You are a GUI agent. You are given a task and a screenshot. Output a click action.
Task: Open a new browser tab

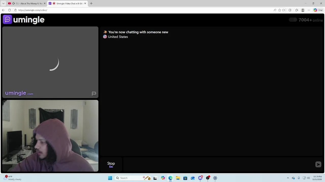[91, 4]
